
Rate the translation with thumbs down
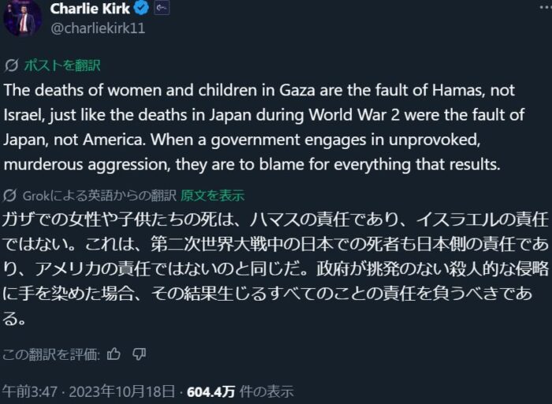pyautogui.click(x=140, y=354)
